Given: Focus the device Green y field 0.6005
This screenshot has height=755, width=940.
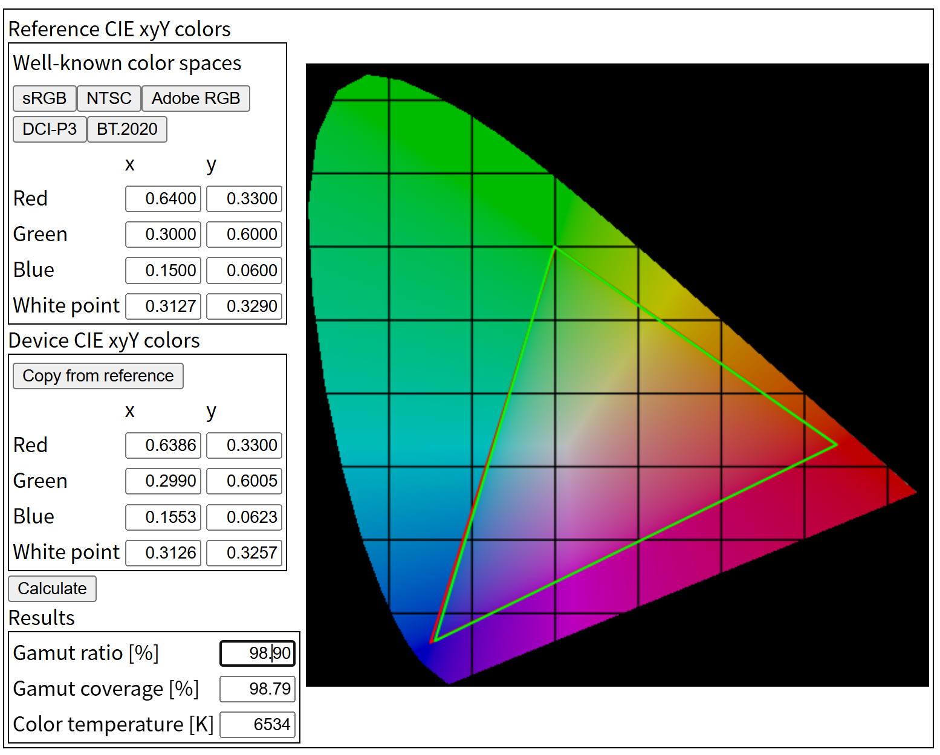Looking at the screenshot, I should 244,481.
